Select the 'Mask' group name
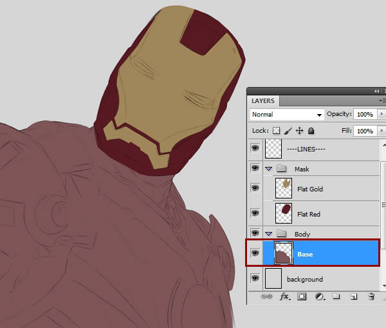Image resolution: width=386 pixels, height=328 pixels. click(x=302, y=169)
